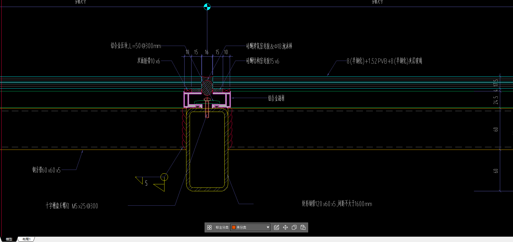This screenshot has height=242, width=513.
Task: Click the cyan datum marker circle at top
Action: tap(207, 7)
